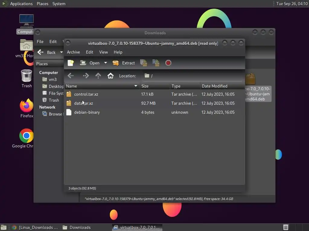
Task: Sort files by Date Modified column
Action: pyautogui.click(x=222, y=86)
